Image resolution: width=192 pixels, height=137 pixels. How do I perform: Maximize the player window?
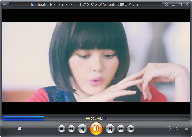(180, 5)
